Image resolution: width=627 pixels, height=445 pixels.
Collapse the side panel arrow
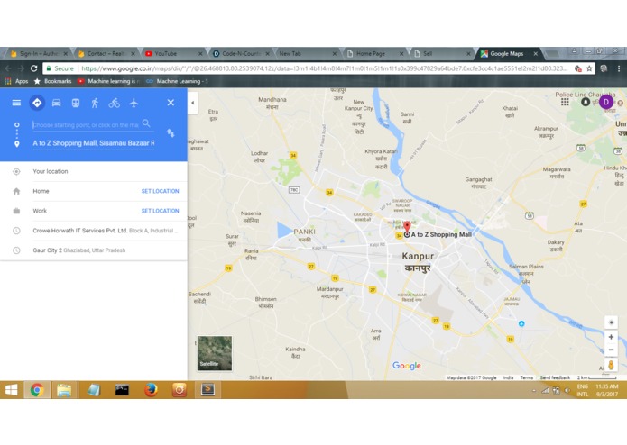(193, 103)
